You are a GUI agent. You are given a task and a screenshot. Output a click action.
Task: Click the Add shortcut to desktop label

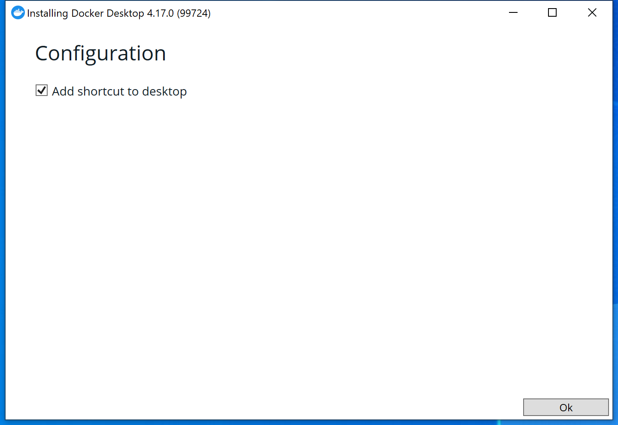[119, 91]
